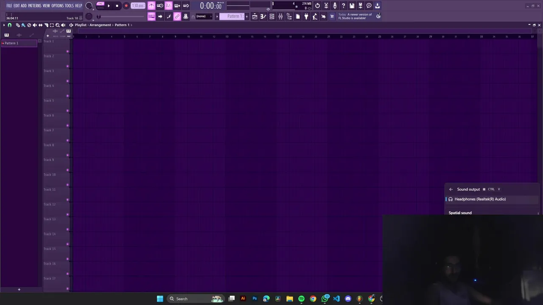Click the master volume knob
This screenshot has height=305, width=543.
89,6
